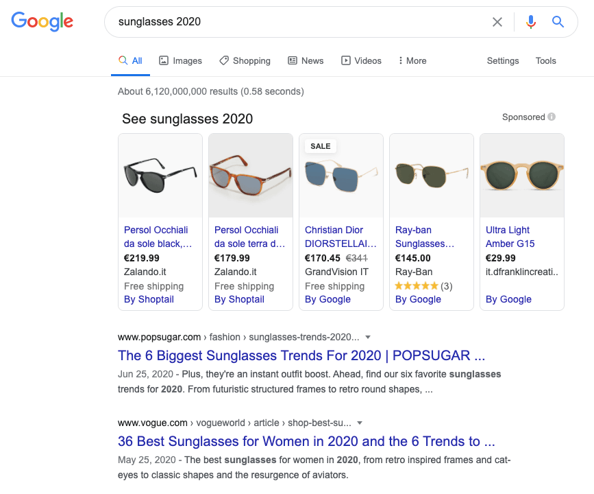Click By Google under Christian Dior listing
This screenshot has width=594, height=494.
pyautogui.click(x=327, y=299)
